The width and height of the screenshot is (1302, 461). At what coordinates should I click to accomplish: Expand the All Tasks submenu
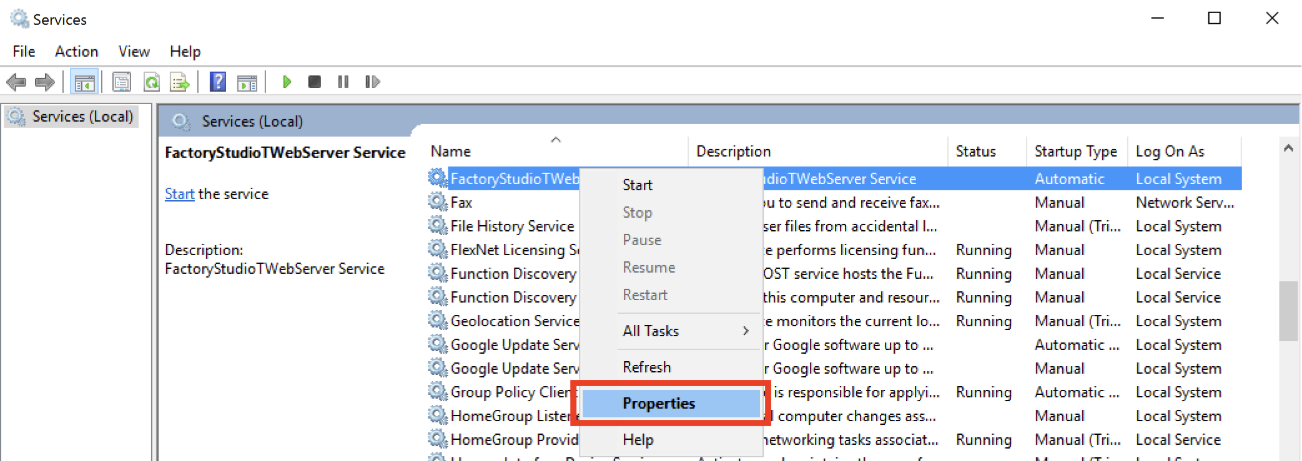(x=671, y=331)
